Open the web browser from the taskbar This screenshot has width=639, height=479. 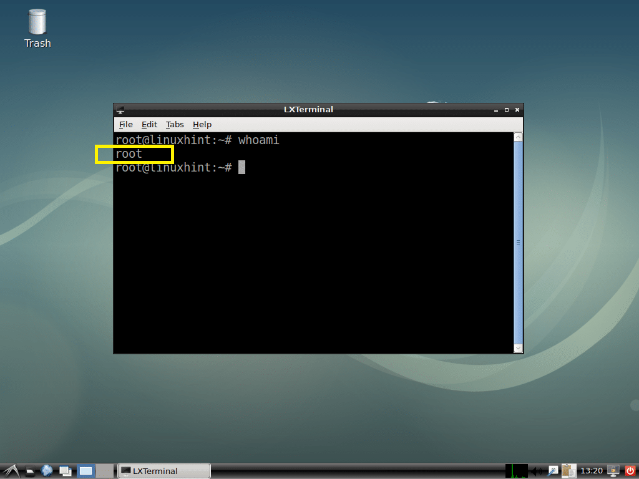pyautogui.click(x=47, y=471)
